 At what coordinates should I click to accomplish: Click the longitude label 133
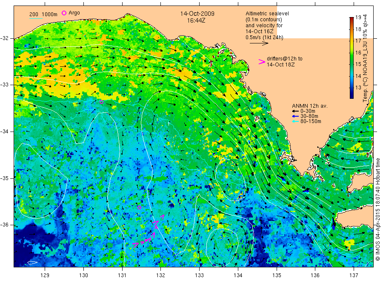pos(199,275)
